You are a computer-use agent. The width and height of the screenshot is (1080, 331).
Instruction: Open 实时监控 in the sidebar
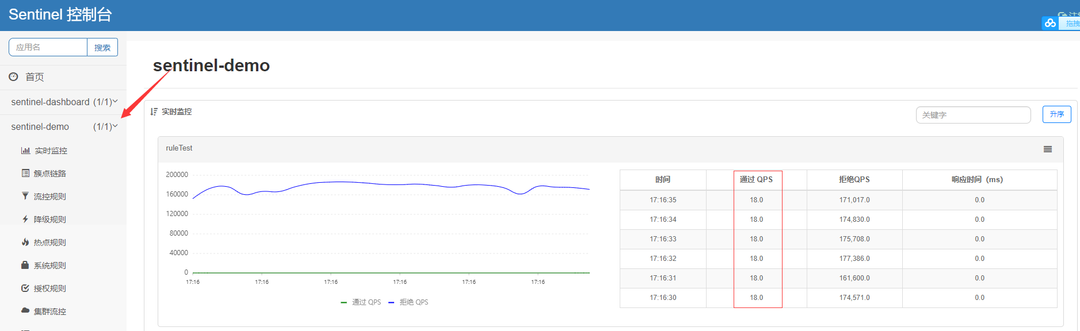[51, 151]
